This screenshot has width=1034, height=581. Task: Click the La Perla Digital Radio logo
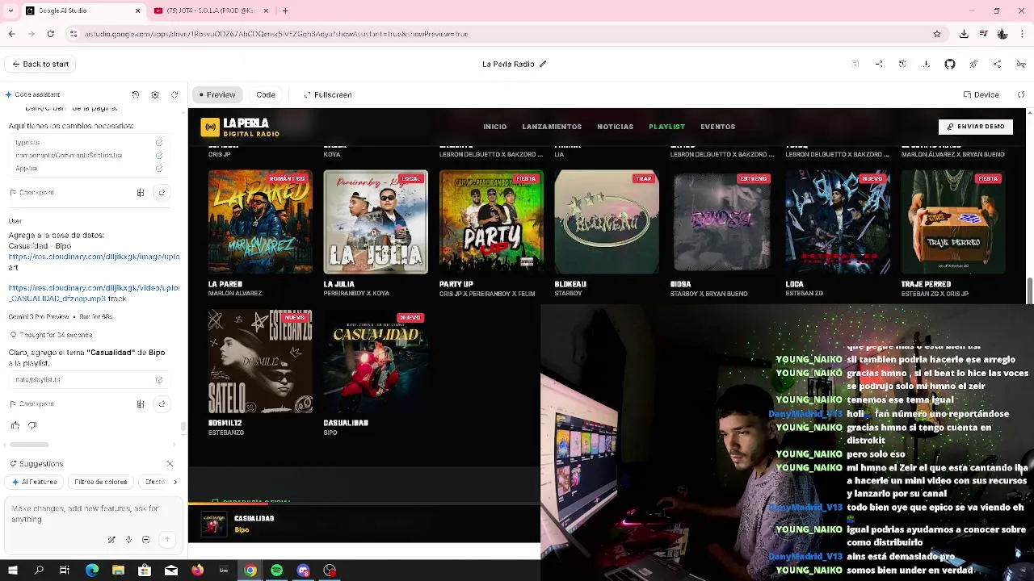pyautogui.click(x=241, y=127)
